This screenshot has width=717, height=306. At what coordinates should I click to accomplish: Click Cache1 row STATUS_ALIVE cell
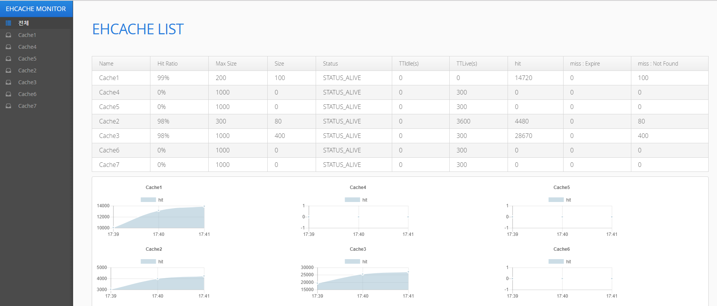click(354, 78)
